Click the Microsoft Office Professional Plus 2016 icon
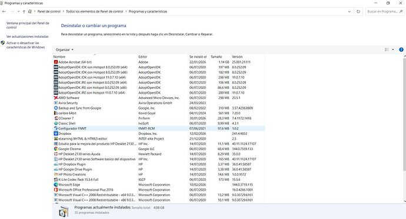Image resolution: width=406 pixels, height=219 pixels. tap(56, 190)
